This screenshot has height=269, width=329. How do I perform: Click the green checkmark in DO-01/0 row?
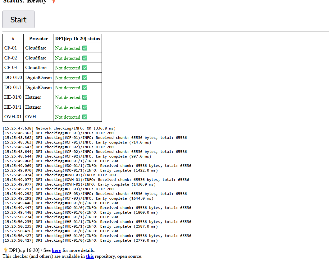(85, 78)
